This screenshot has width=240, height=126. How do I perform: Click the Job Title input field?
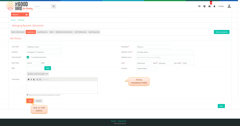[44, 47]
